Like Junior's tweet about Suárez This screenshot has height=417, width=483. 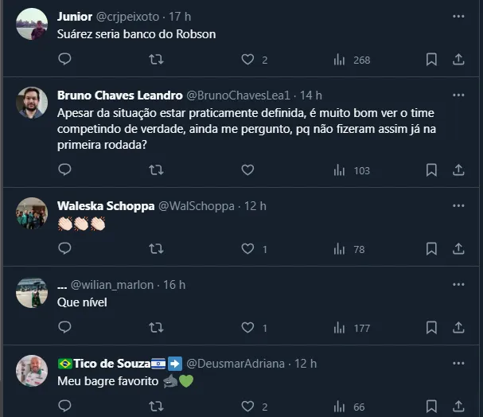coord(247,60)
